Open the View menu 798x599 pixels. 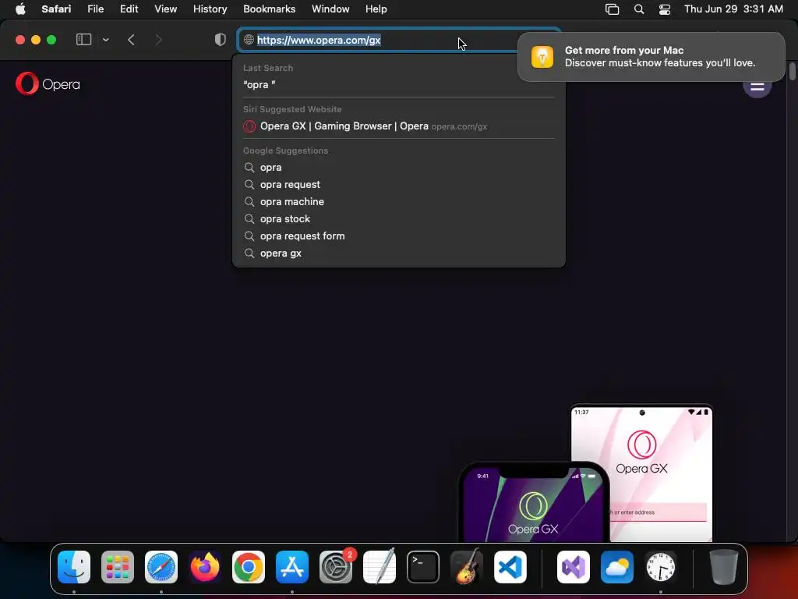[x=165, y=9]
